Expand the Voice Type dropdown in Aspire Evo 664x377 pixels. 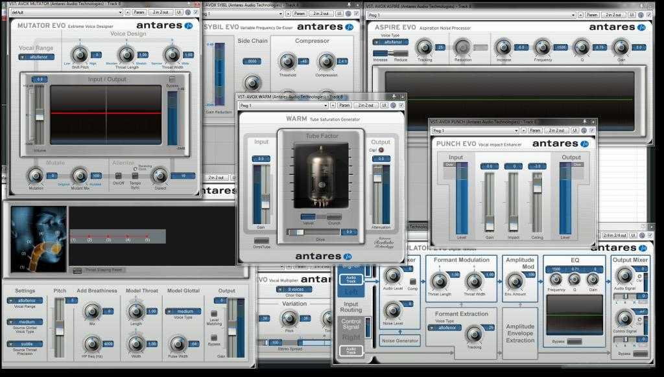pyautogui.click(x=390, y=41)
